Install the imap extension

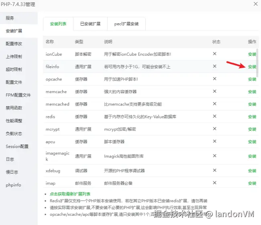[x=252, y=183]
